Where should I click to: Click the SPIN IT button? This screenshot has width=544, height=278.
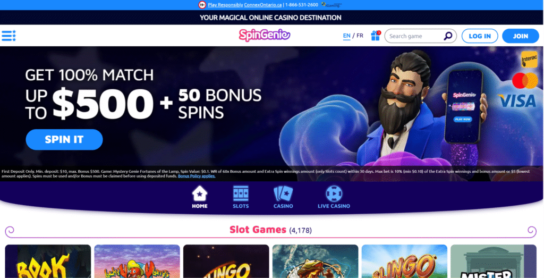(64, 139)
